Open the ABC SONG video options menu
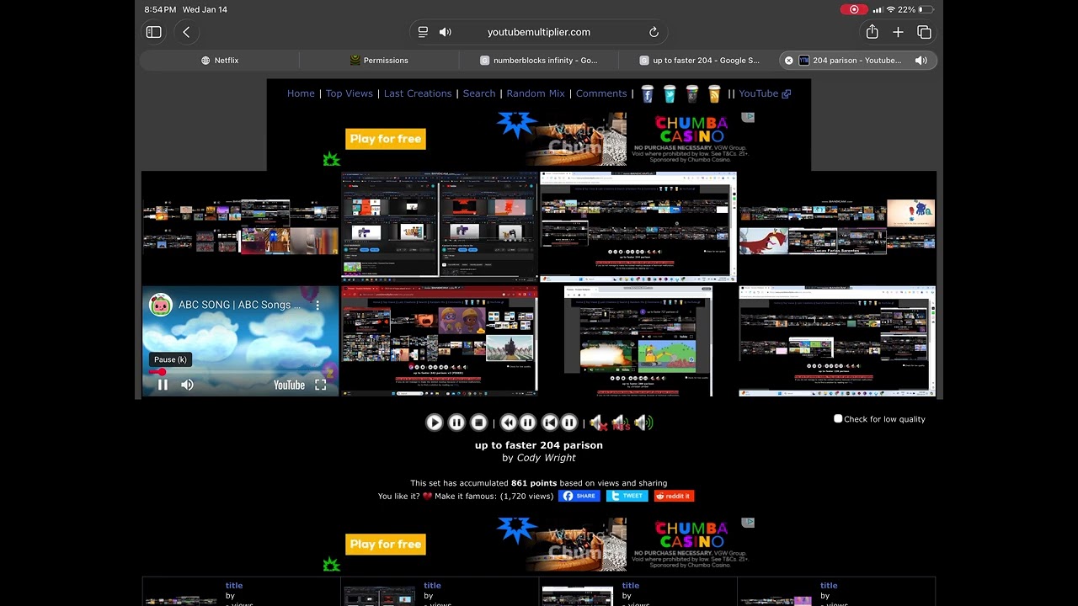Image resolution: width=1078 pixels, height=606 pixels. 318,305
